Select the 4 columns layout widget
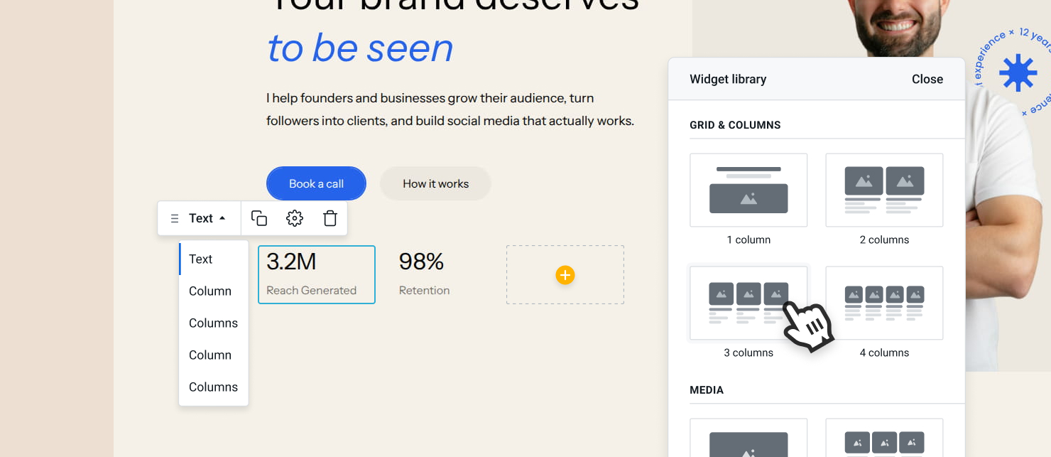This screenshot has width=1051, height=457. [x=884, y=303]
